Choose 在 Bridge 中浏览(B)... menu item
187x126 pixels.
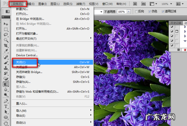tap(52, 19)
